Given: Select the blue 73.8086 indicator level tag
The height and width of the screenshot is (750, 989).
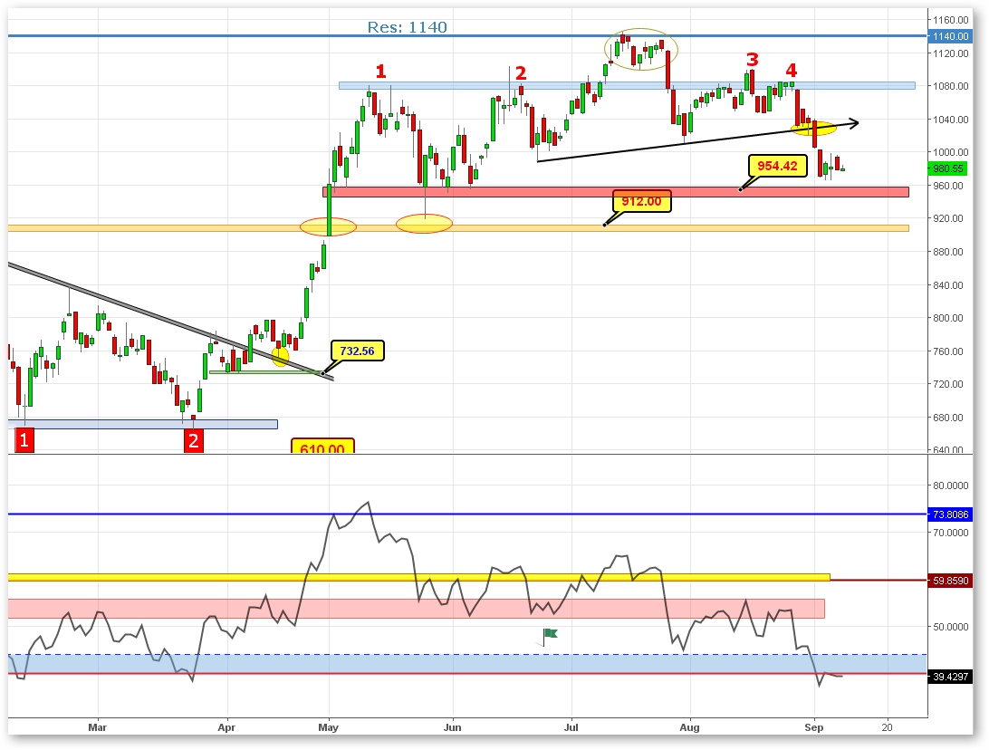Looking at the screenshot, I should pos(948,514).
